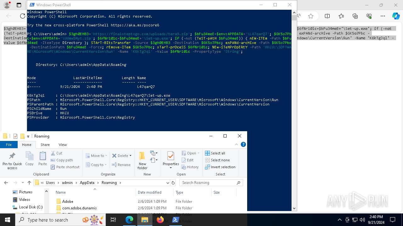Open the Properties icon

click(x=171, y=156)
